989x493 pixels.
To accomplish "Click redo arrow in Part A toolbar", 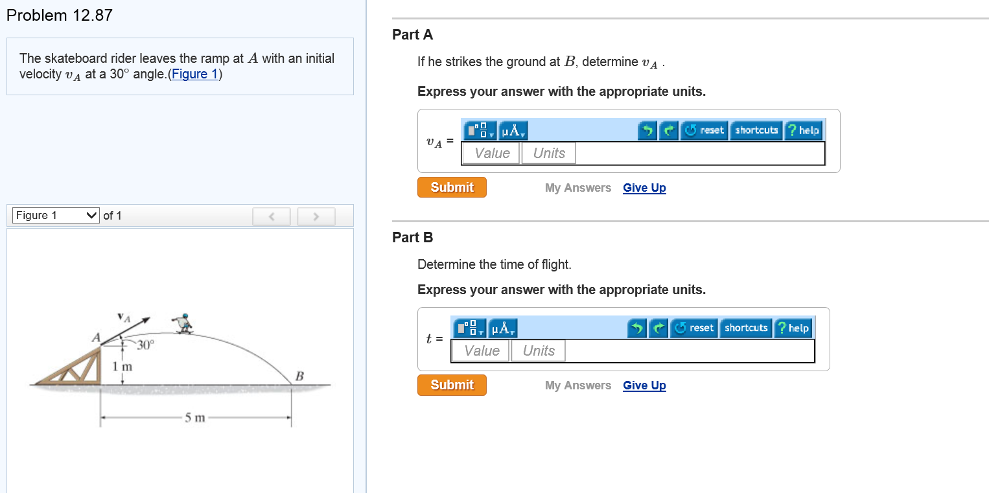I will pyautogui.click(x=668, y=130).
